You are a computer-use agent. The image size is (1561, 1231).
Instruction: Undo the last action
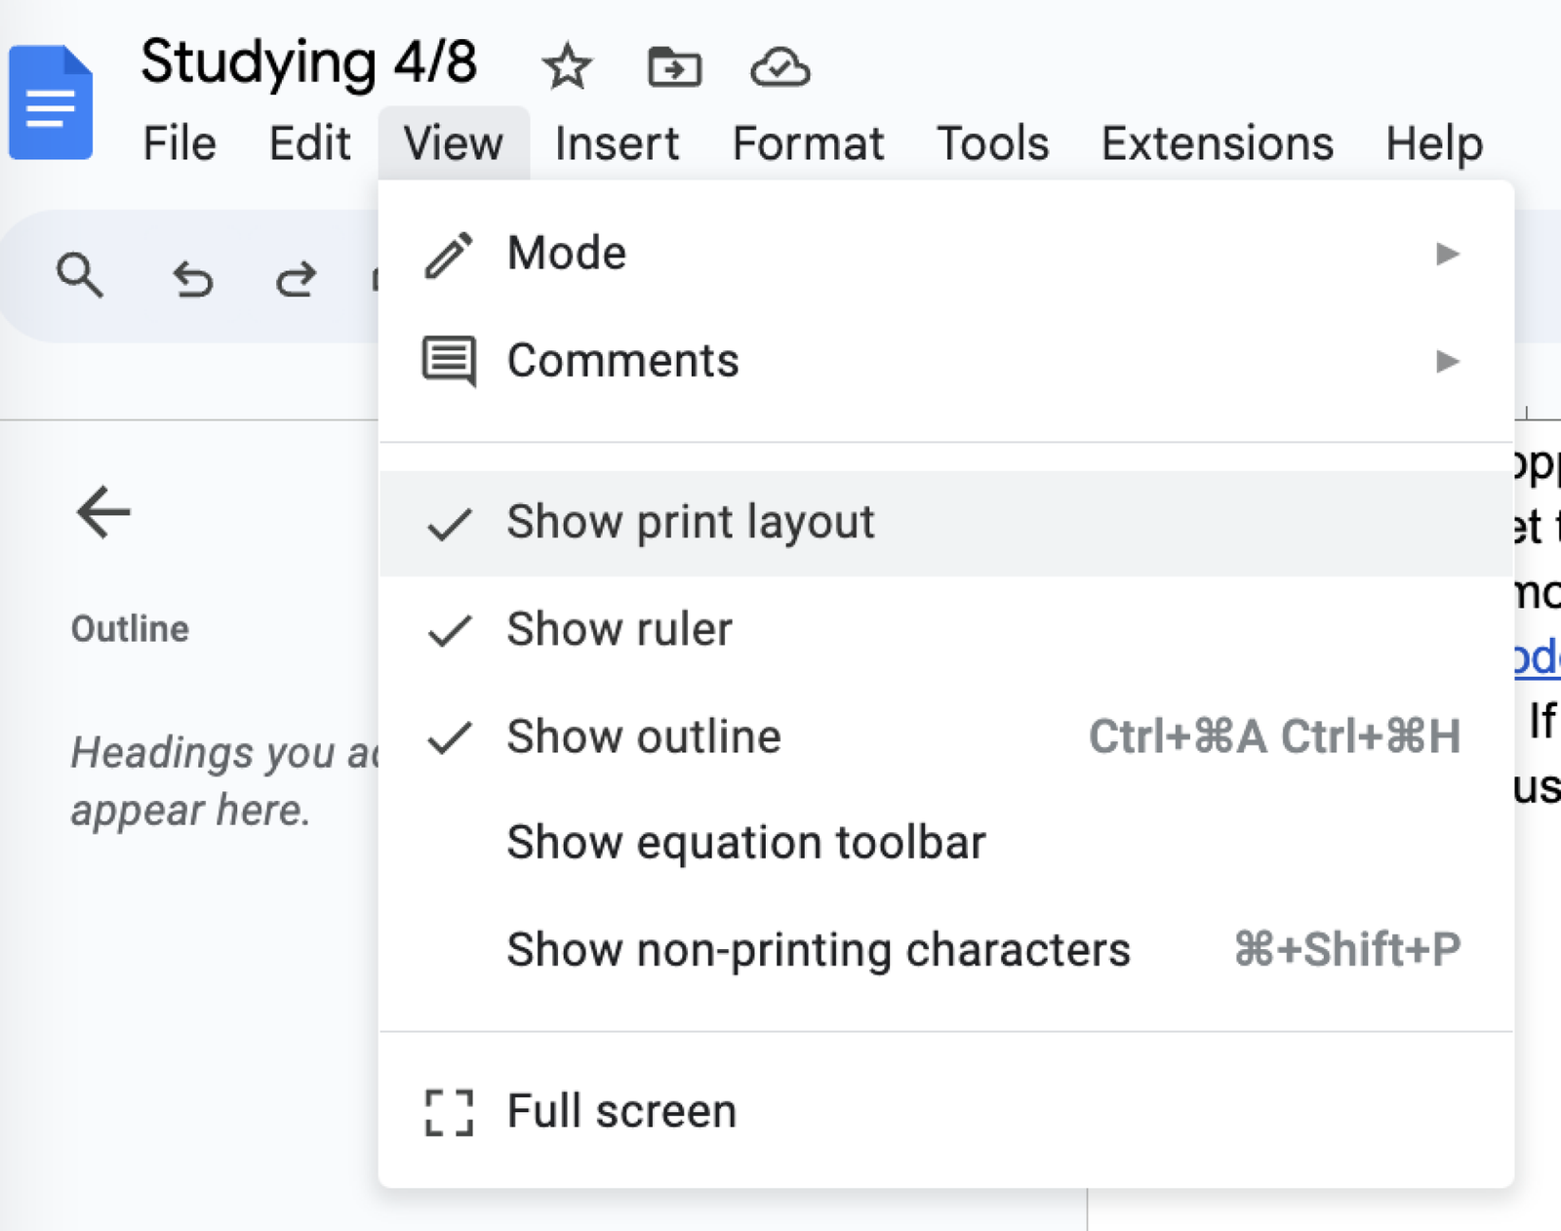tap(192, 278)
